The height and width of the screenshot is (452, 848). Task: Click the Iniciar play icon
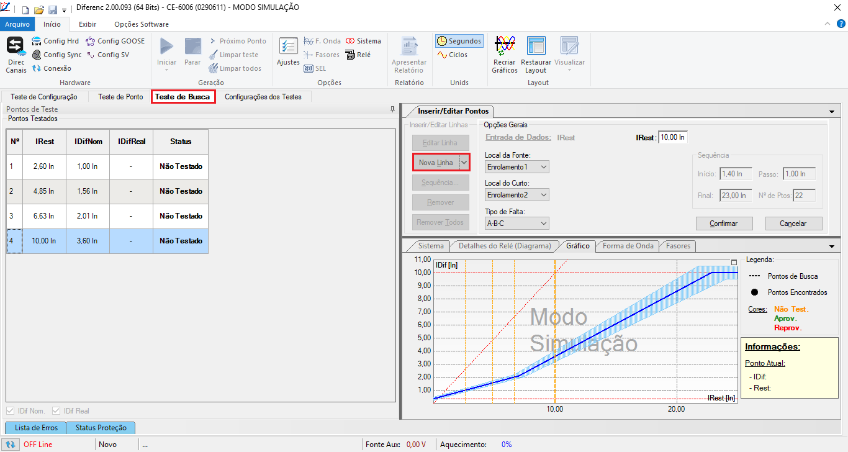(x=166, y=47)
